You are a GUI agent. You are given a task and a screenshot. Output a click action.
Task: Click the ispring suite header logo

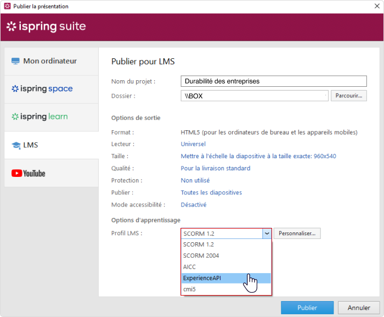(46, 26)
